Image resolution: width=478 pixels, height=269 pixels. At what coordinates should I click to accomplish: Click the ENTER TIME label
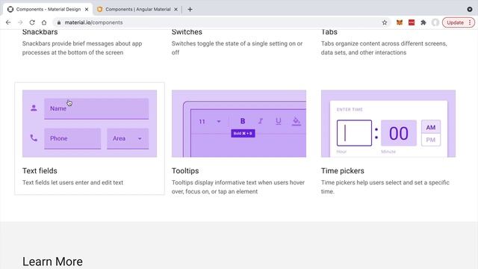click(350, 110)
